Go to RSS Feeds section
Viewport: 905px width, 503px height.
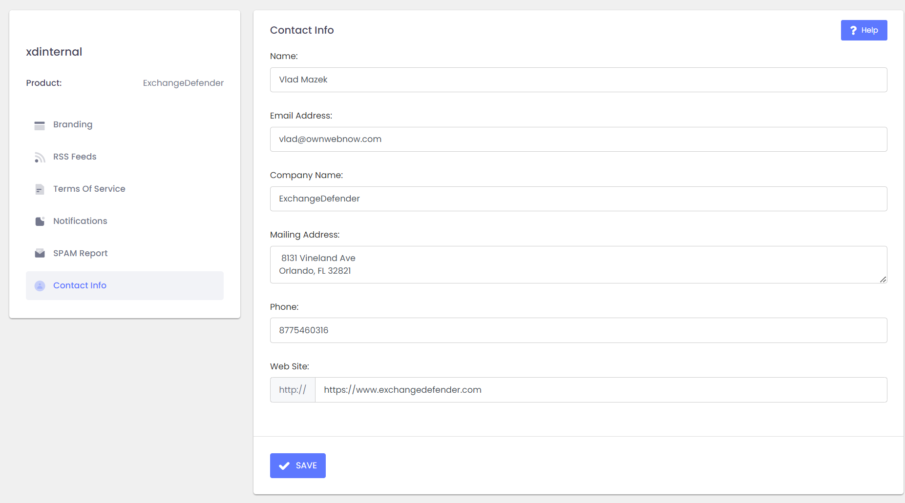75,157
